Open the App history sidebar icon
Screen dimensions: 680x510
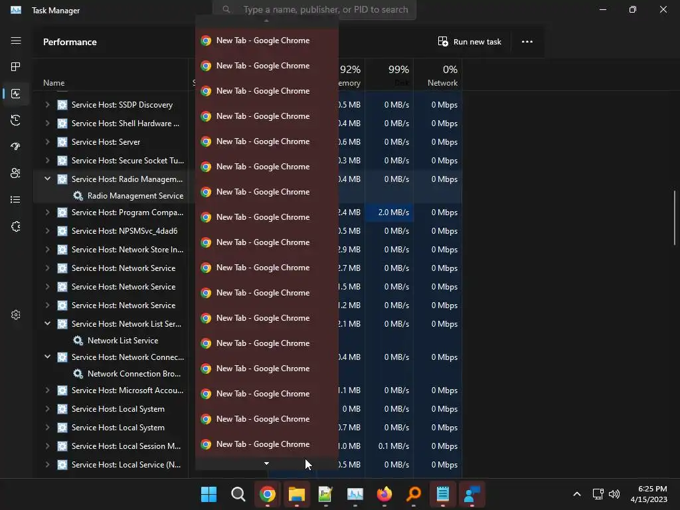[x=16, y=120]
